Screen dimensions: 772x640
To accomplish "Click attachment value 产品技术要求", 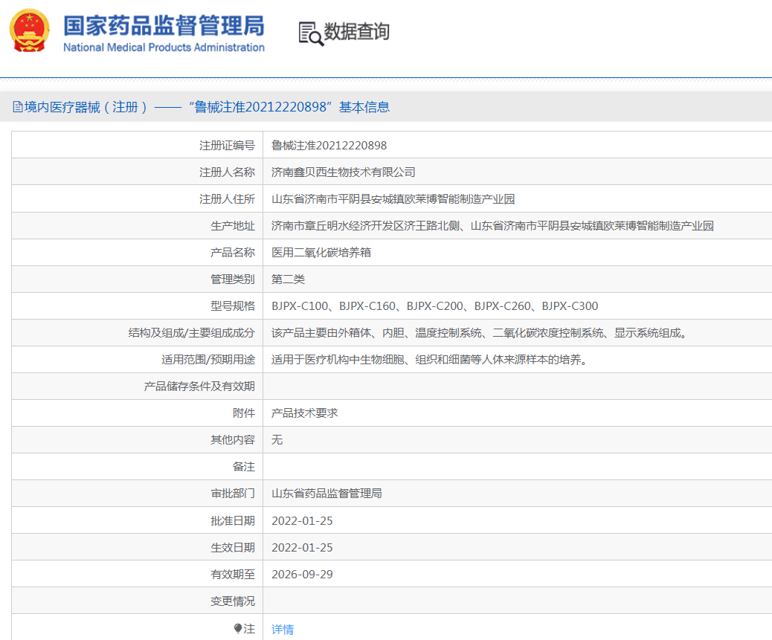I will tap(304, 413).
